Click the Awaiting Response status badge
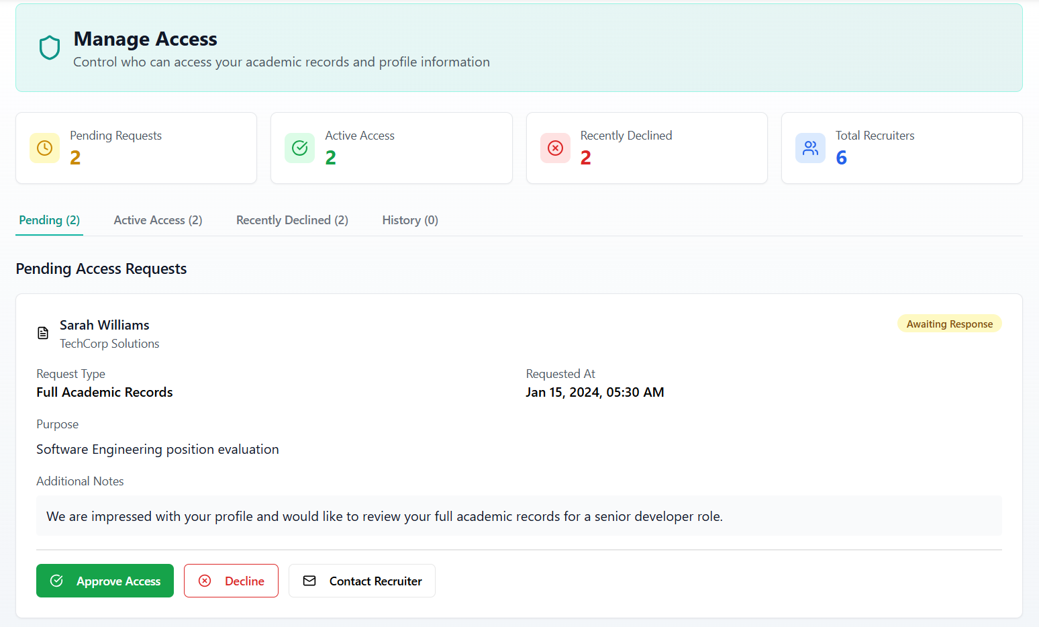The height and width of the screenshot is (627, 1039). pyautogui.click(x=949, y=324)
